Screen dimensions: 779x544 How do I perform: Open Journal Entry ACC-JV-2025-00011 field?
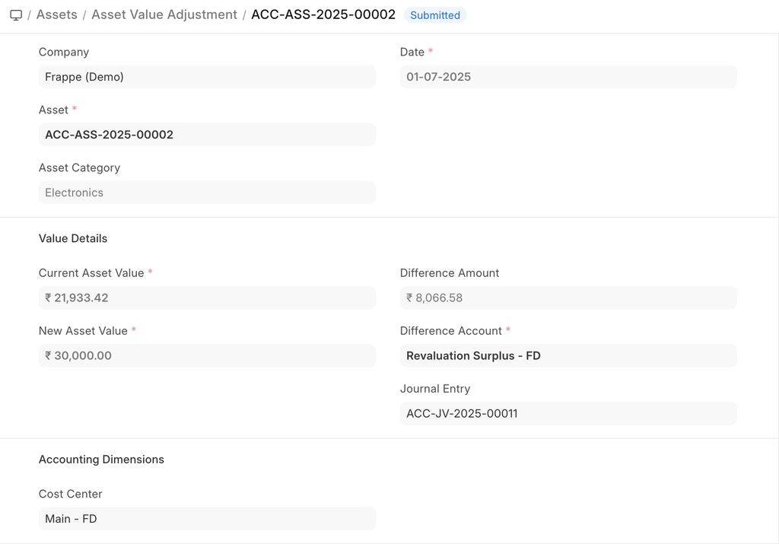click(x=568, y=413)
